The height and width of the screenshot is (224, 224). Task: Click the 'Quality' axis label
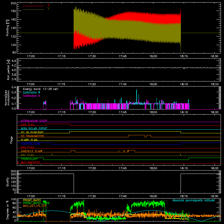[x=8, y=182]
